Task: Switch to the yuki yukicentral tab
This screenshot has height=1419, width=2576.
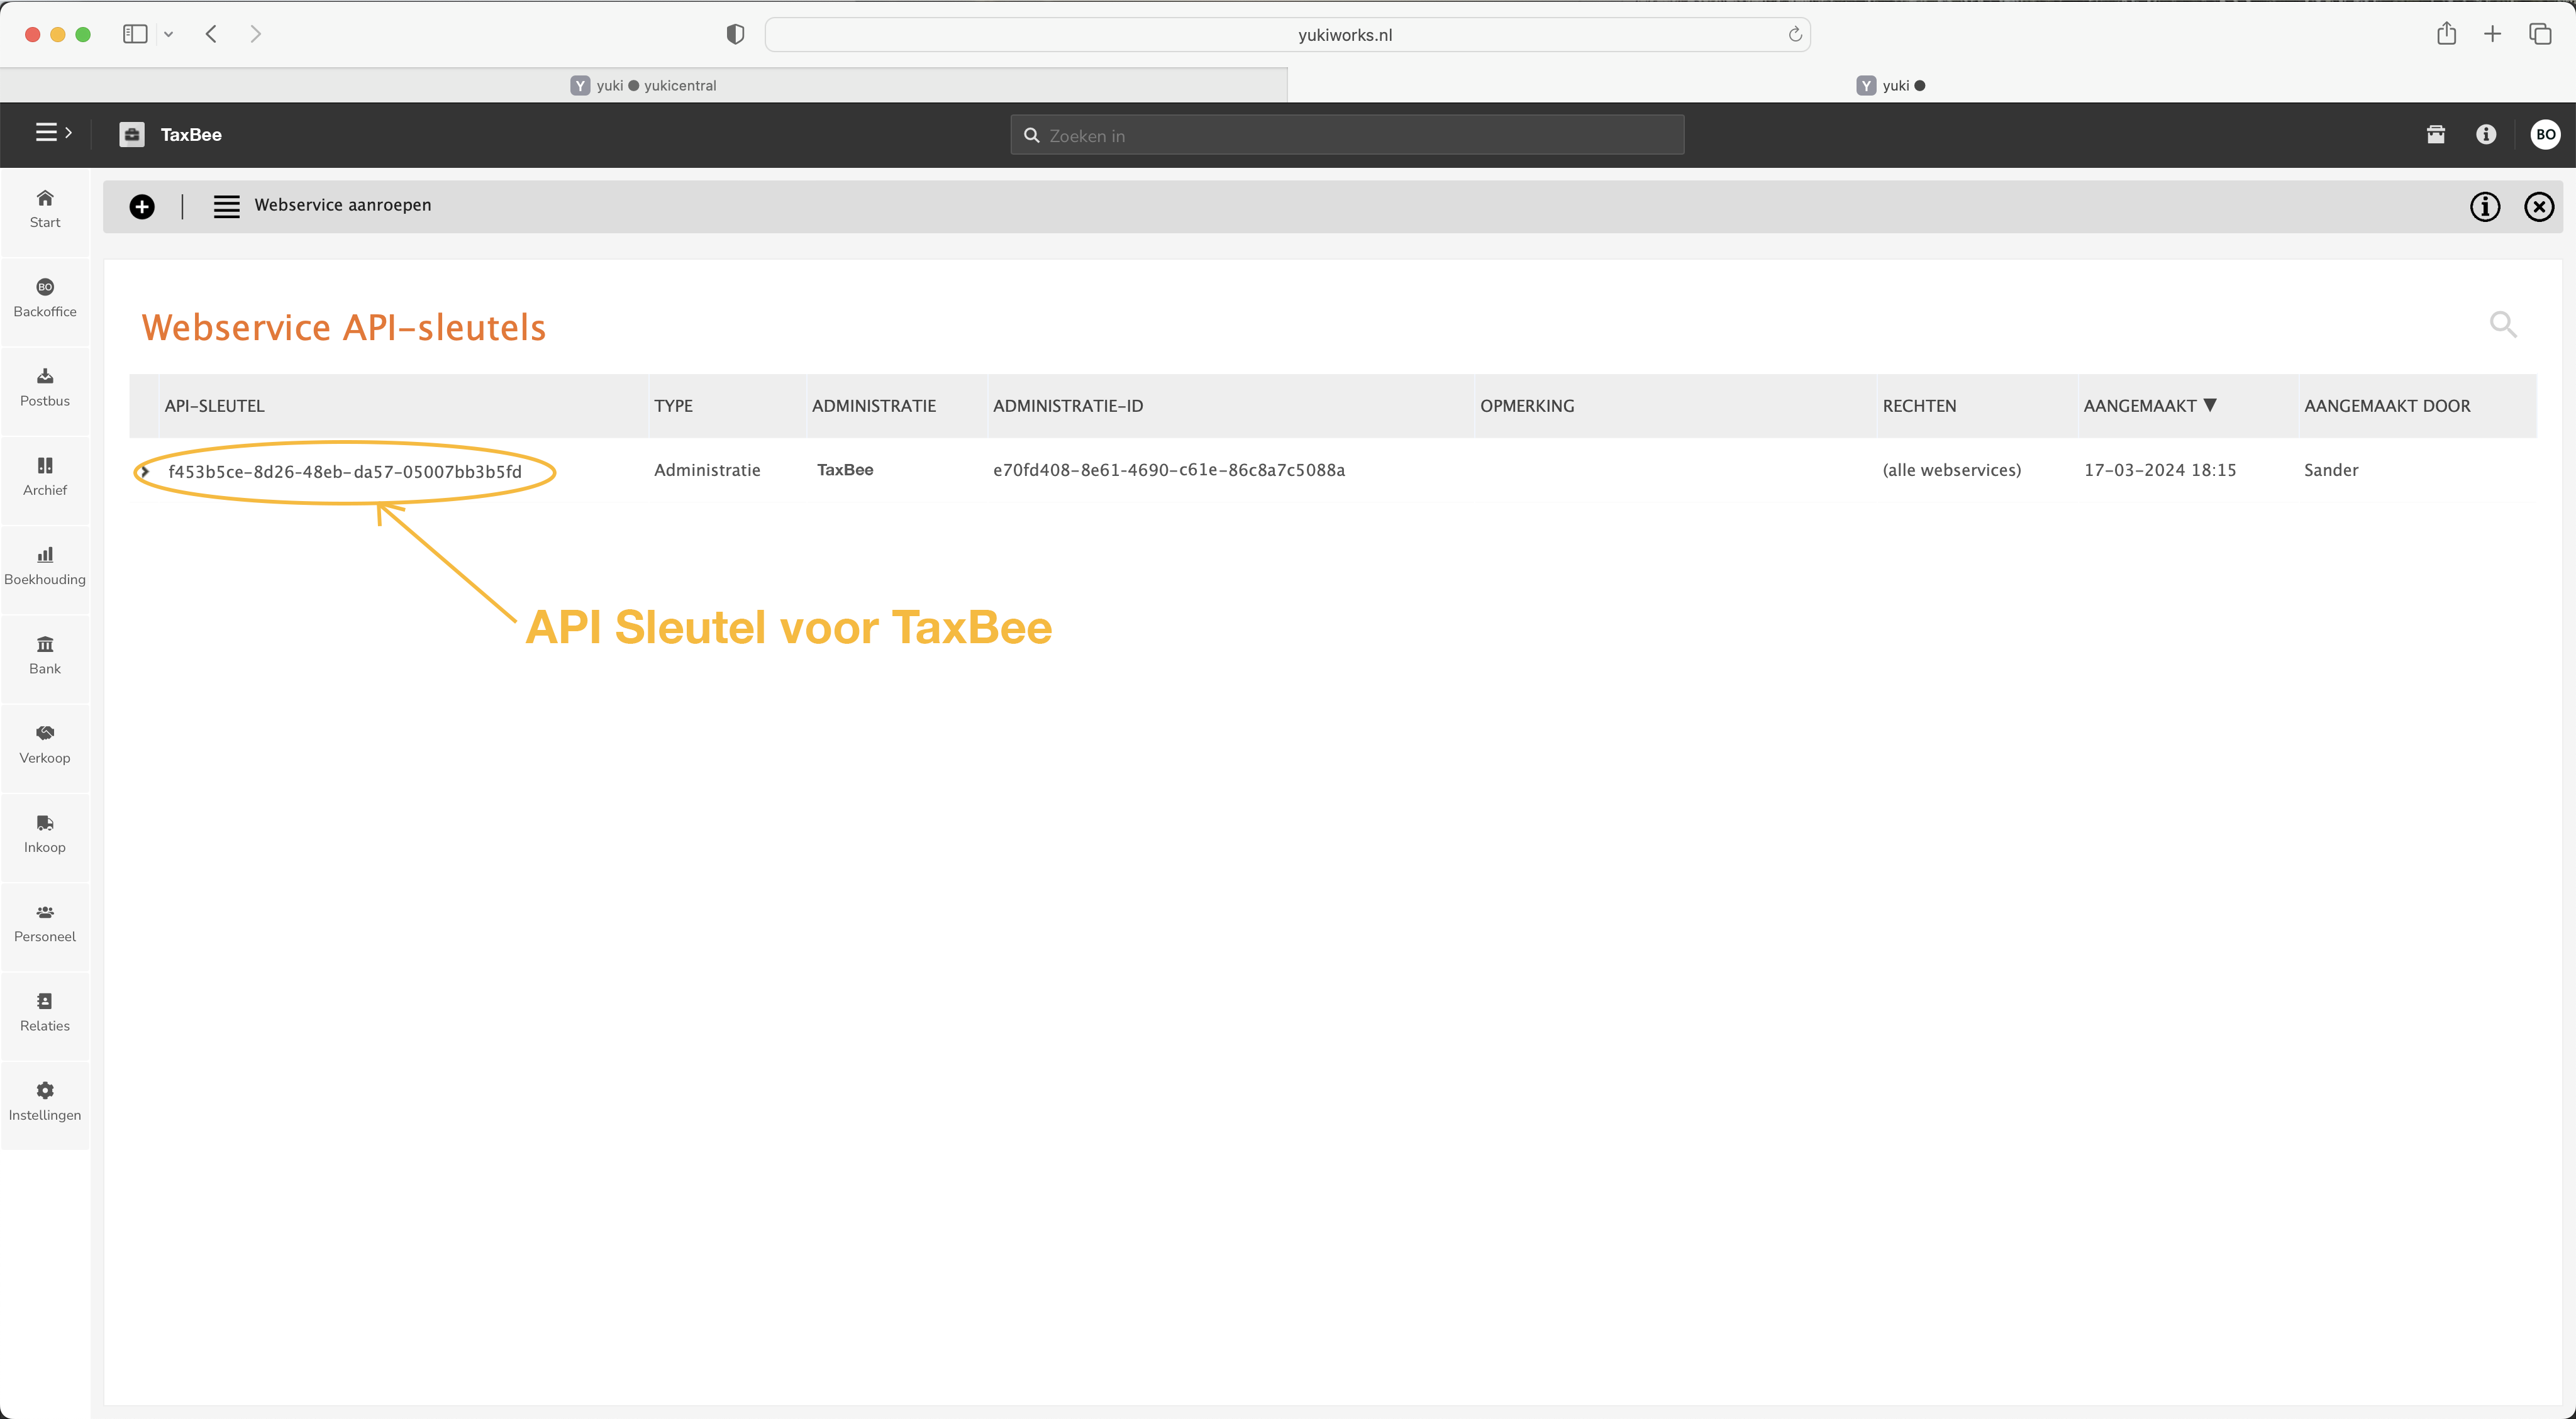Action: click(x=643, y=85)
